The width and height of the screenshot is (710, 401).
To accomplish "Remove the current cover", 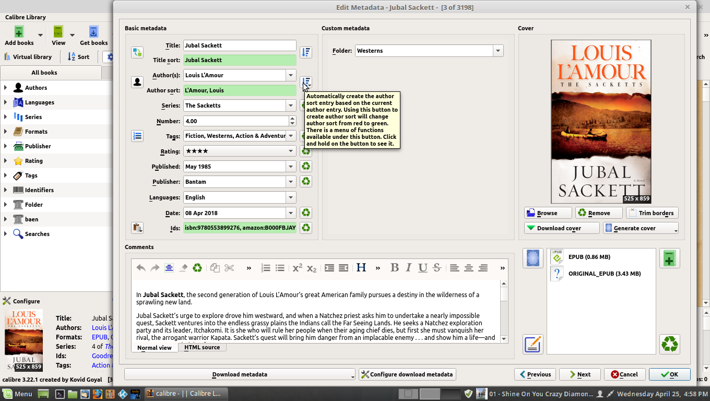I will [599, 213].
